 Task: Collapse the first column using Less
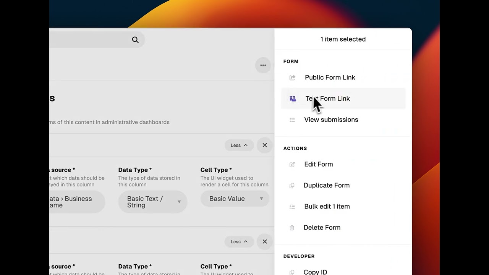(239, 145)
